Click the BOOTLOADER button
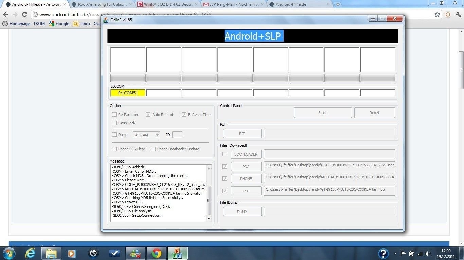Image resolution: width=464 pixels, height=260 pixels. pos(246,154)
